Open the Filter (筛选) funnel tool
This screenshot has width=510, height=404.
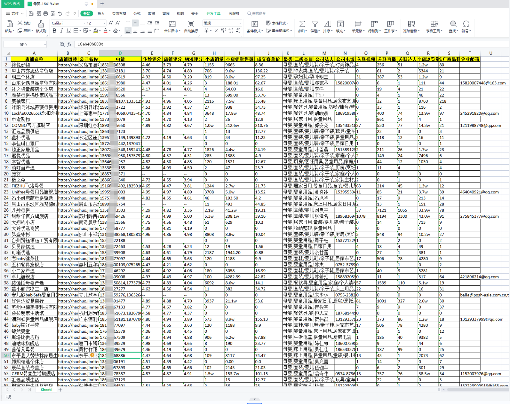point(315,24)
